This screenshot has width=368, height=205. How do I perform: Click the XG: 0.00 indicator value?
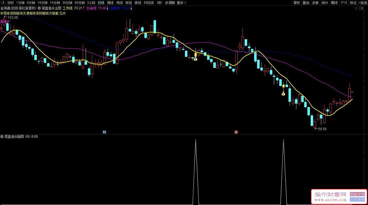pos(31,136)
